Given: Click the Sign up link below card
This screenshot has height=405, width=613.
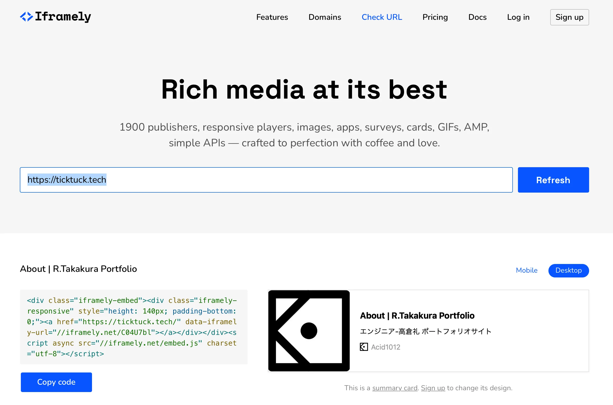Looking at the screenshot, I should (433, 388).
